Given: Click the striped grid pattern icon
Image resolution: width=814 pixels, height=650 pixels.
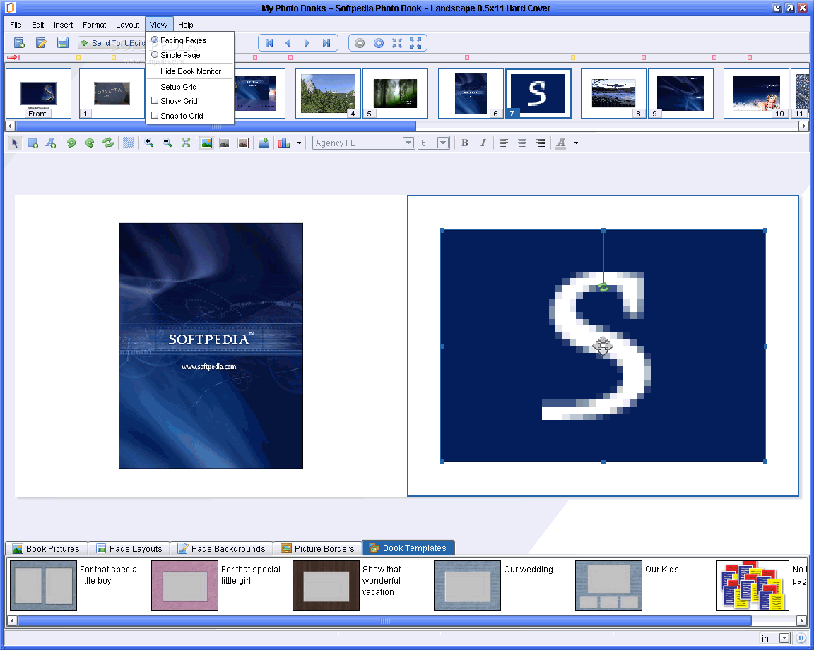Looking at the screenshot, I should pyautogui.click(x=129, y=143).
